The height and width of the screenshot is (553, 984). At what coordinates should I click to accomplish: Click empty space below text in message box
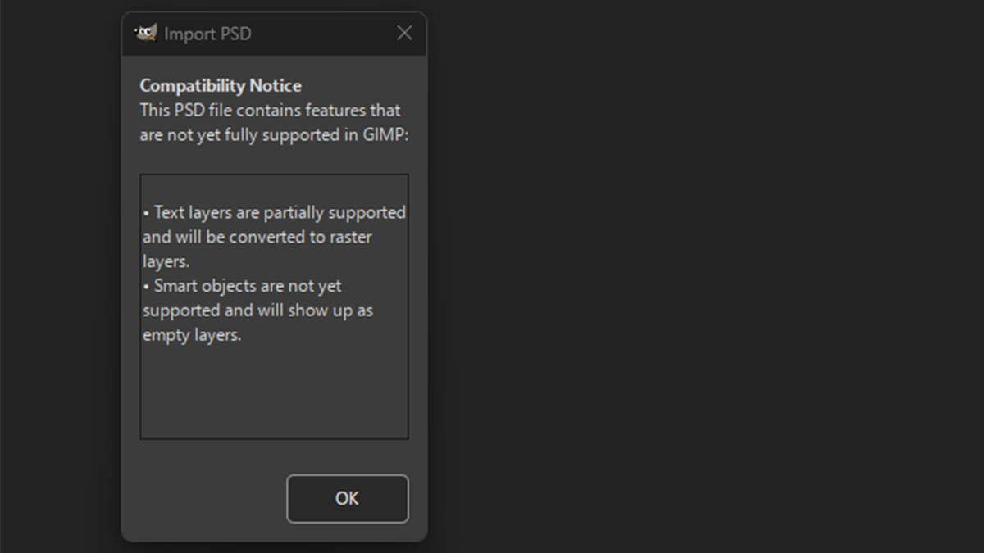274,393
